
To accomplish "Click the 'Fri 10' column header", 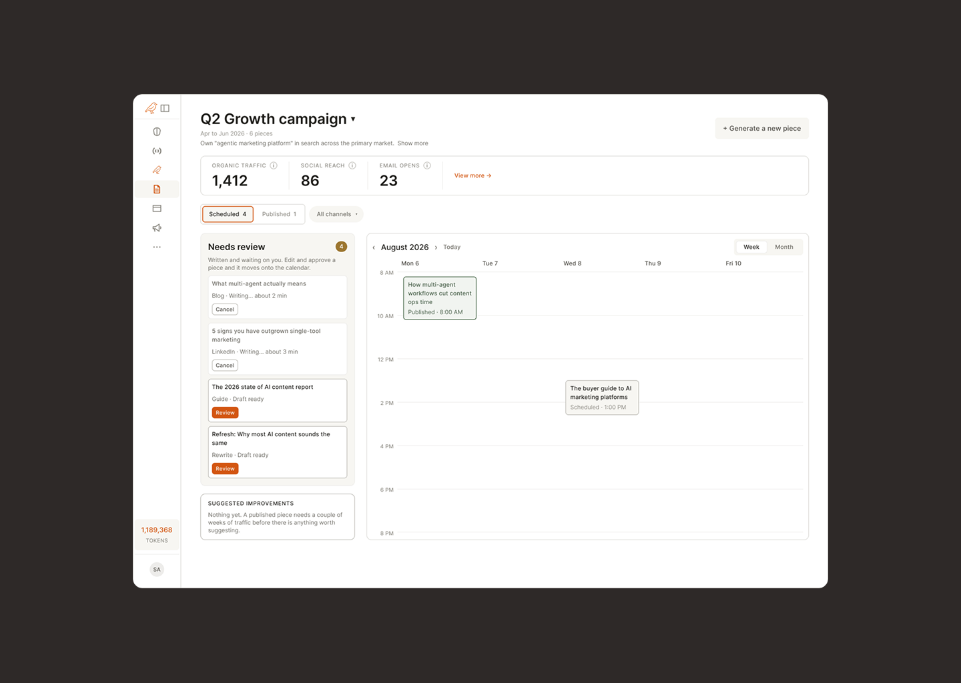I will coord(733,263).
